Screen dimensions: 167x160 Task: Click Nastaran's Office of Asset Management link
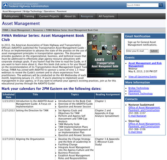pos(144,109)
